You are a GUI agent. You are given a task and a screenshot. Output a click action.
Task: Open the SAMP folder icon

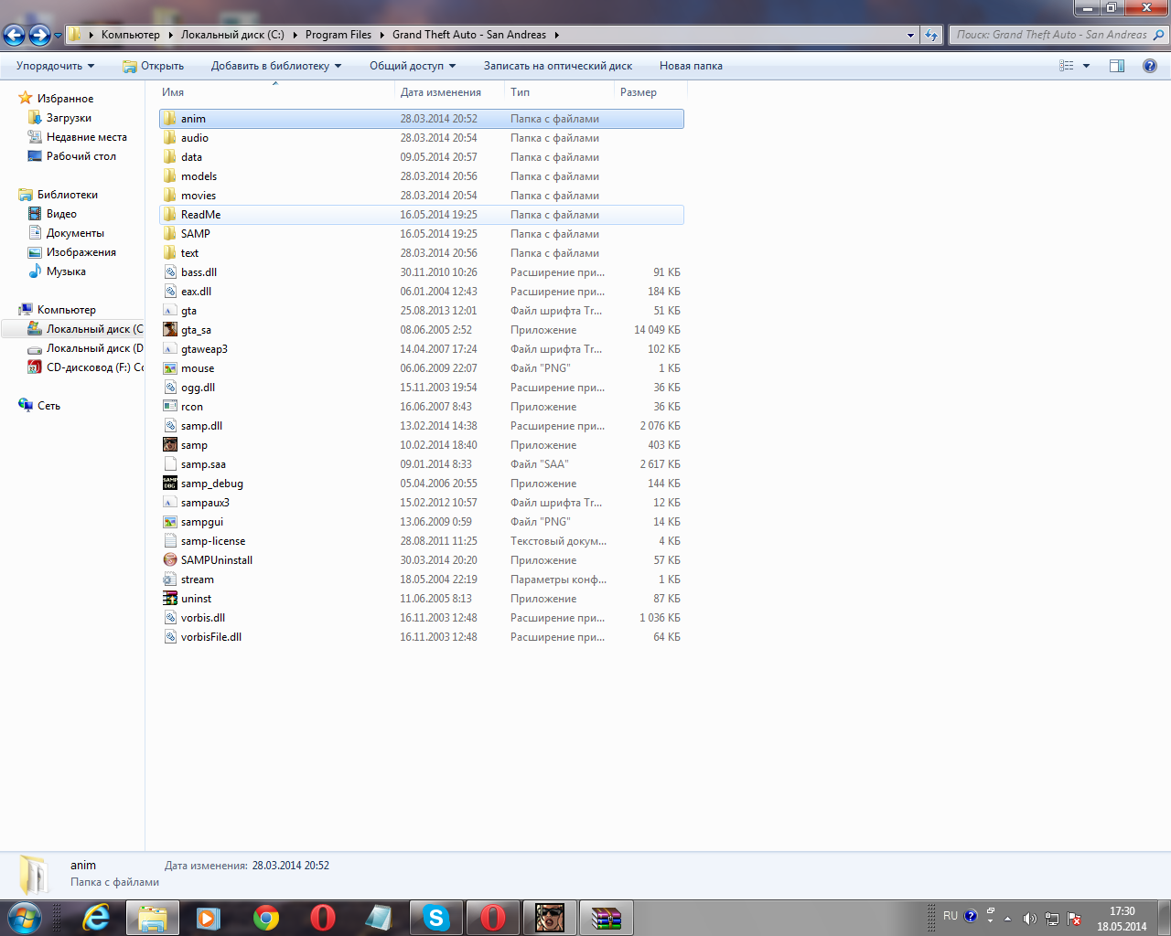pos(170,234)
